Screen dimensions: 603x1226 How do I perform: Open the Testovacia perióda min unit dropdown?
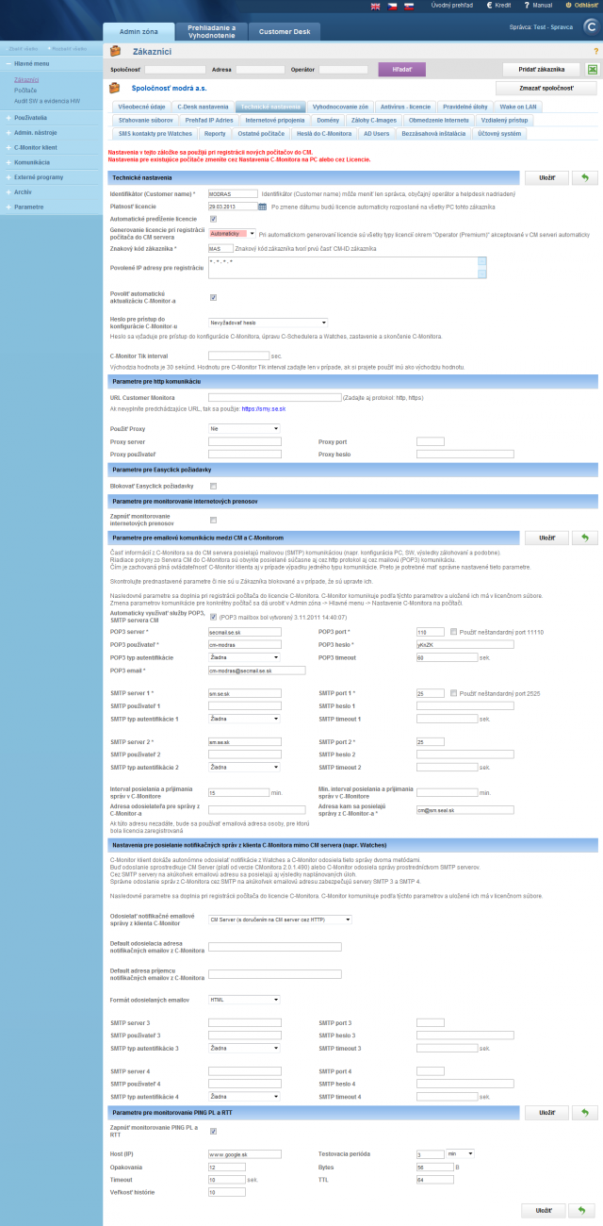461,1153
